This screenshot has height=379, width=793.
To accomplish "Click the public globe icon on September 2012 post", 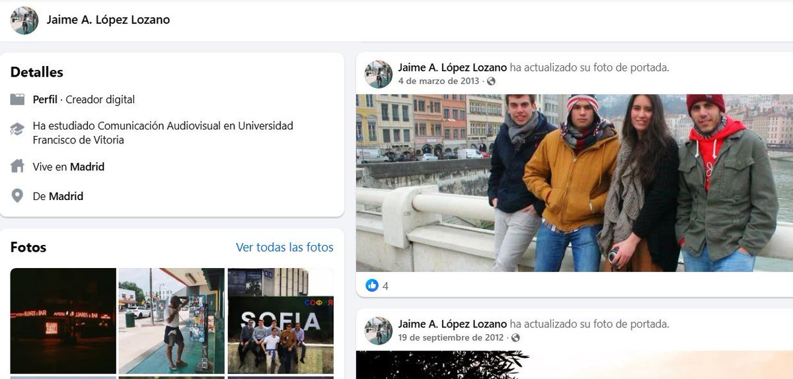I will point(515,337).
